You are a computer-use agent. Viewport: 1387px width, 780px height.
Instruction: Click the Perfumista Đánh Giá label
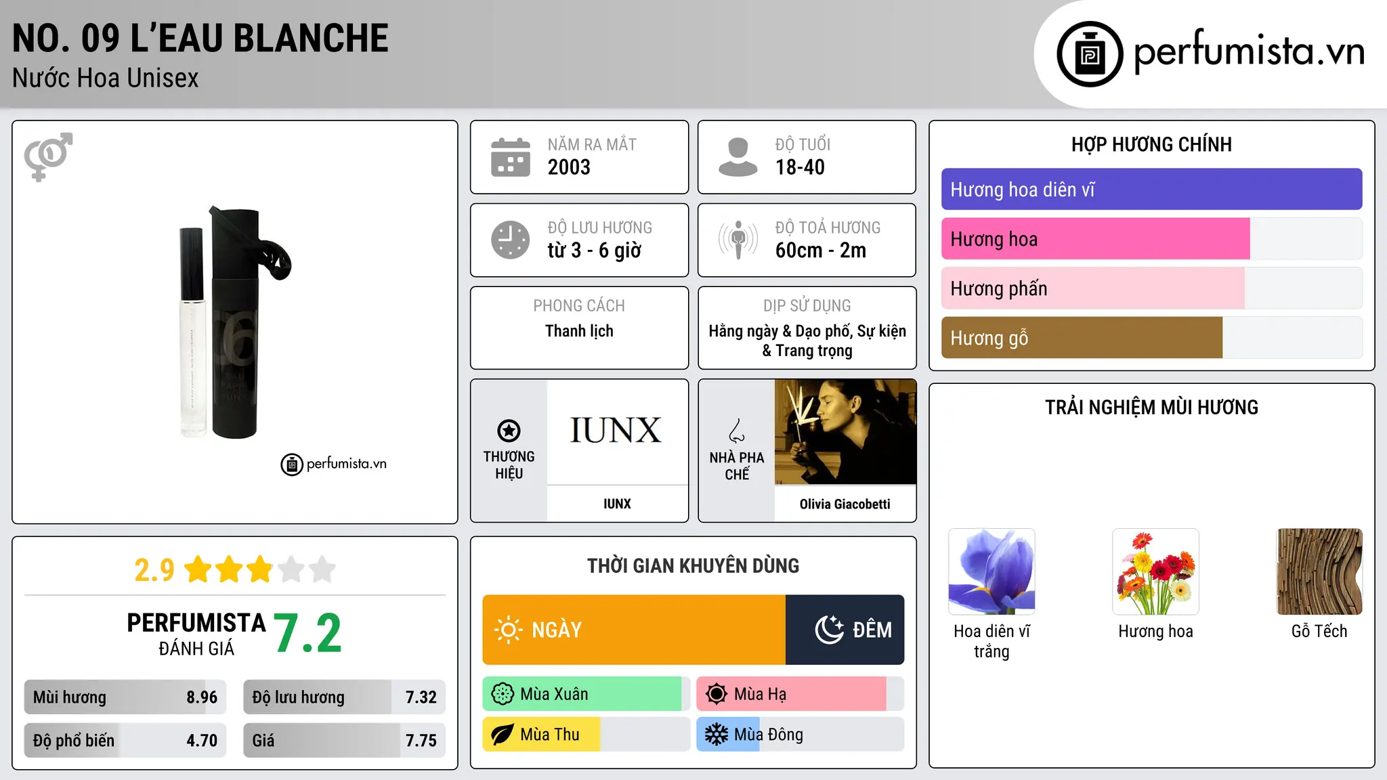(x=196, y=634)
